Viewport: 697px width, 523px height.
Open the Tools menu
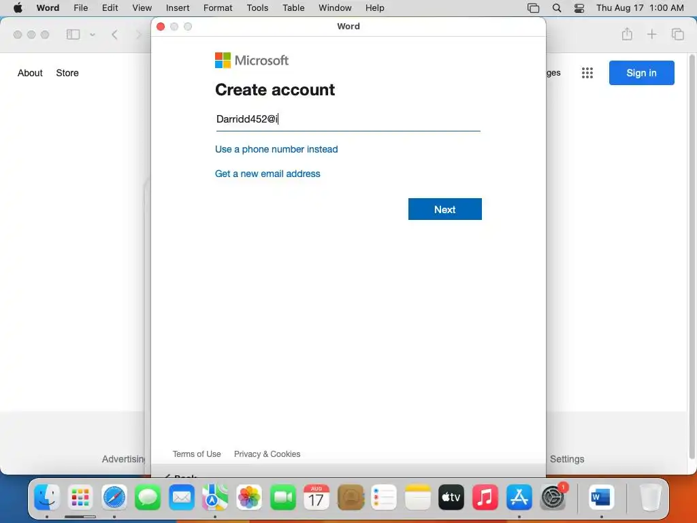pos(257,7)
